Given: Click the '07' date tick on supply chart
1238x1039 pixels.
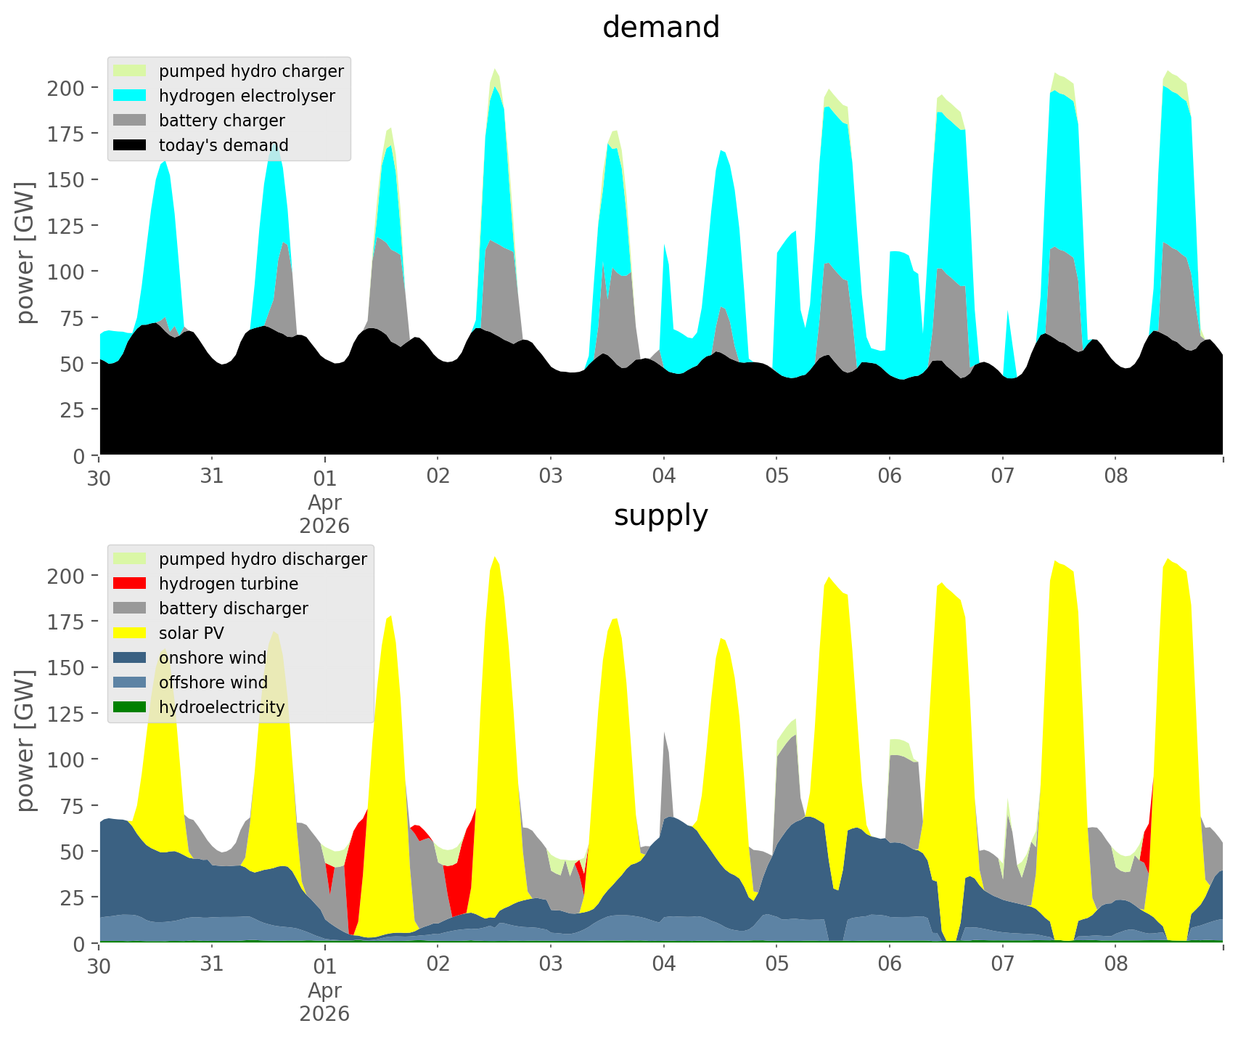Looking at the screenshot, I should [1002, 964].
